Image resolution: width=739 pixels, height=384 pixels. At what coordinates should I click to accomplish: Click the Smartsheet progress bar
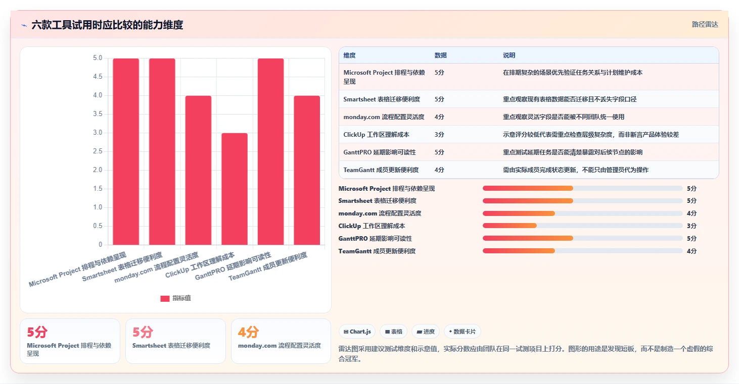point(582,201)
